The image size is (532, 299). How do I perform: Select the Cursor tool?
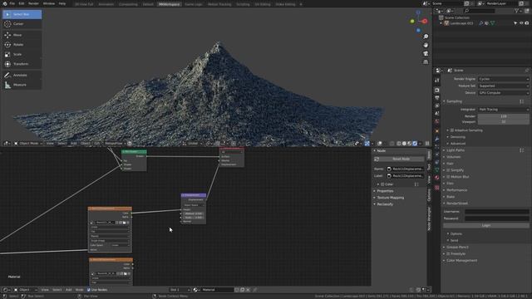click(22, 24)
